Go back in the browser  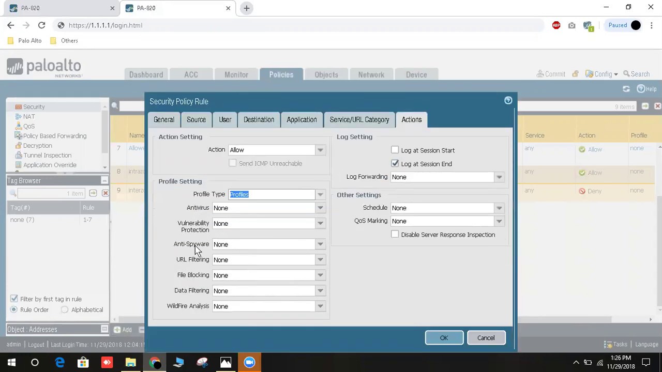tap(11, 25)
